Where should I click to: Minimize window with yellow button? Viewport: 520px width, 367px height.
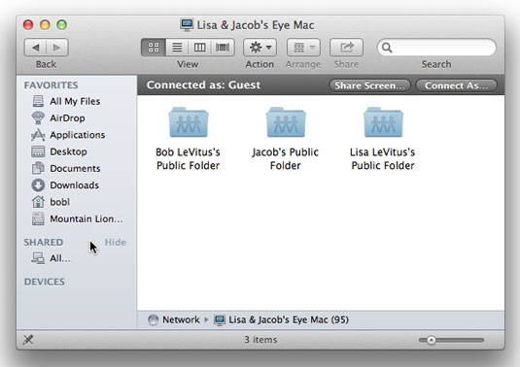45,24
